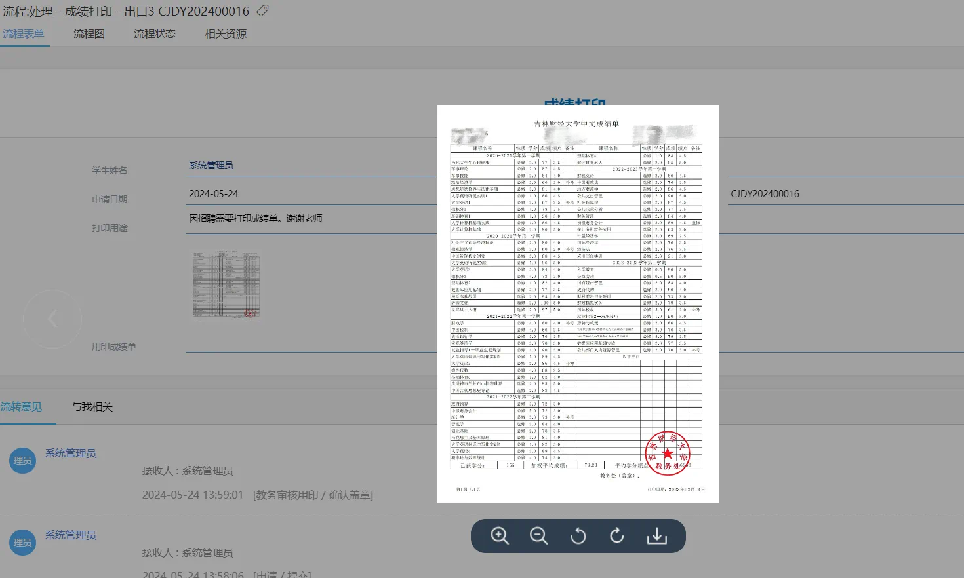Switch to the 与我相关 tab
Viewport: 964px width, 578px height.
coord(92,407)
